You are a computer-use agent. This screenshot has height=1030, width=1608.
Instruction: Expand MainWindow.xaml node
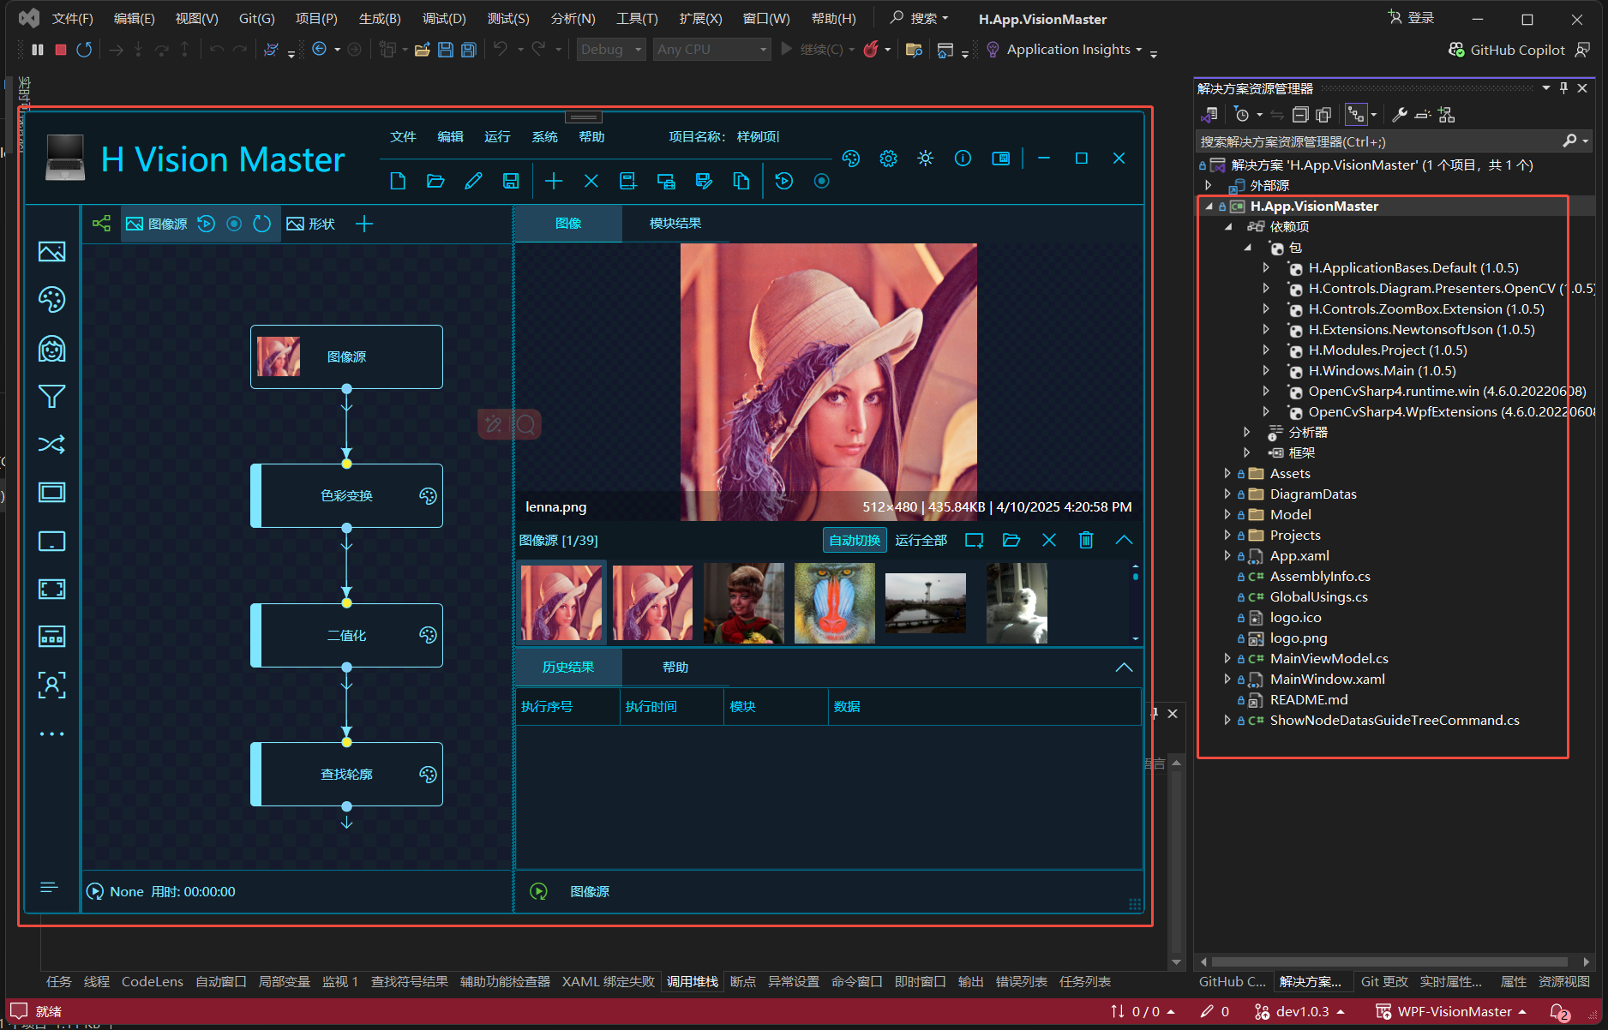(x=1227, y=679)
